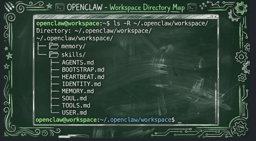Focus the command prompt cursor on last line
Viewport: 256px width, 141px height.
point(179,120)
